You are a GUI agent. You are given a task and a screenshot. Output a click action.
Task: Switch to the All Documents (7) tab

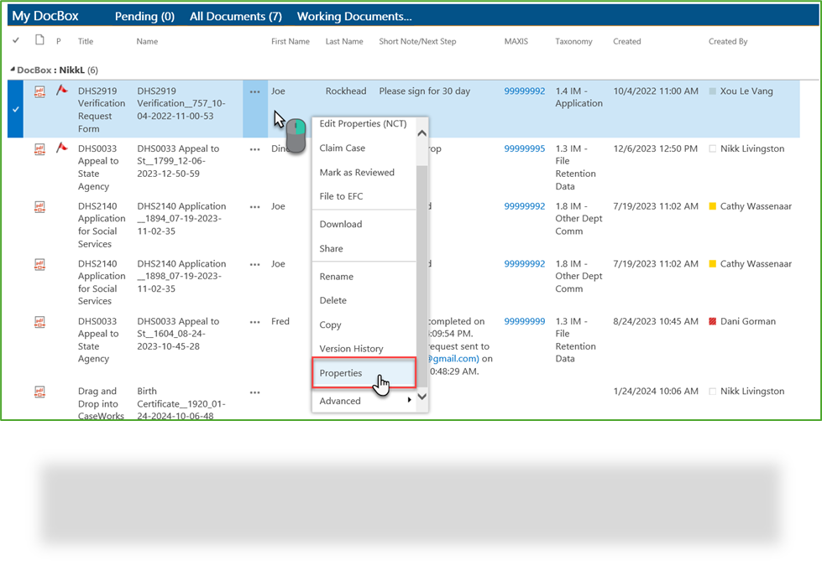235,15
